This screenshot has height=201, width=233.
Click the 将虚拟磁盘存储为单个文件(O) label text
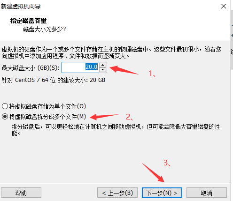coord(47,106)
